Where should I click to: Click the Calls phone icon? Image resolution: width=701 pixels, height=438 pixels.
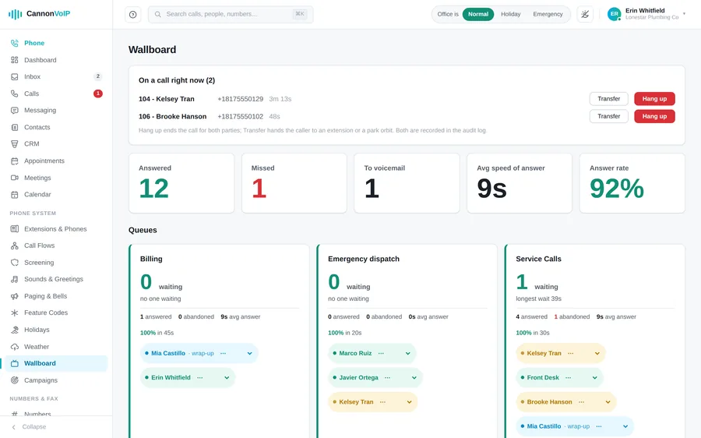15,94
